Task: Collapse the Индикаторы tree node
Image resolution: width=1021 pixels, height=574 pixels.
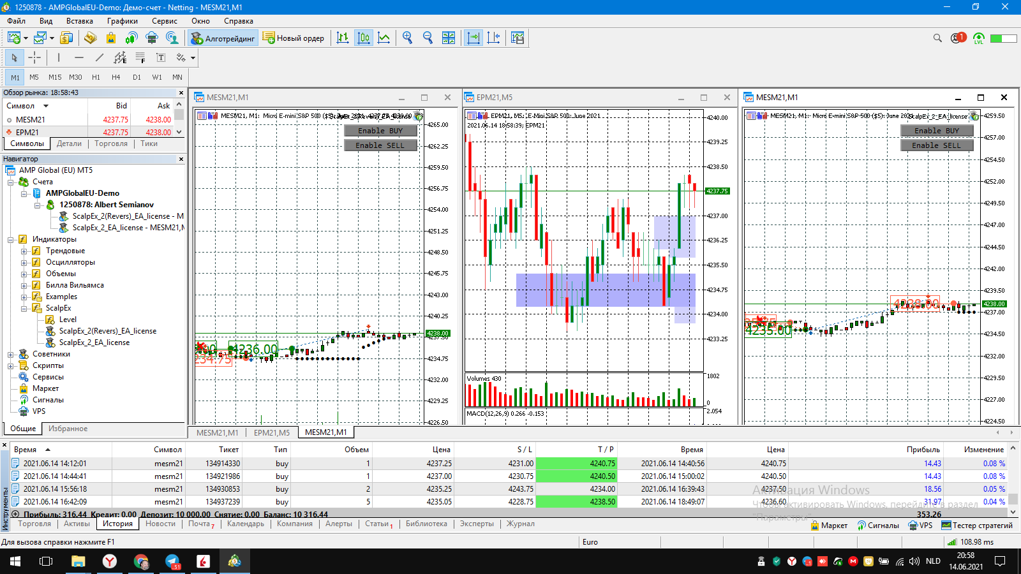Action: pyautogui.click(x=11, y=239)
